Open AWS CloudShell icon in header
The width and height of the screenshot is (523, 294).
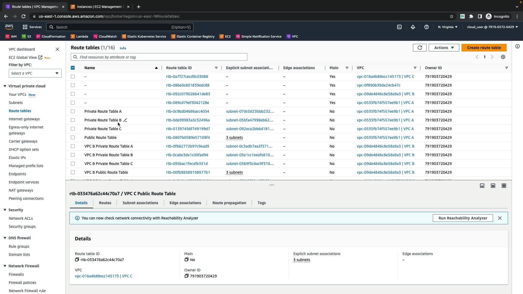[x=399, y=27]
